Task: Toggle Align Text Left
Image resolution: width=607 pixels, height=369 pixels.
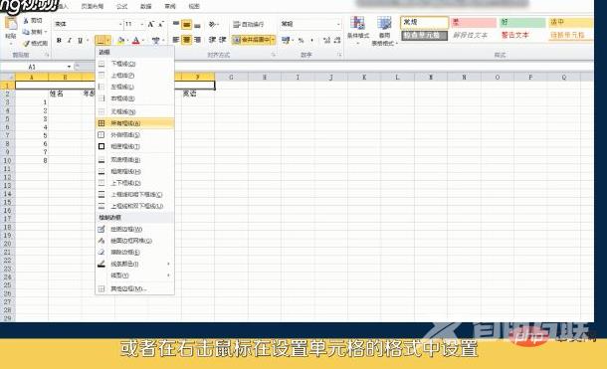Action: click(176, 40)
